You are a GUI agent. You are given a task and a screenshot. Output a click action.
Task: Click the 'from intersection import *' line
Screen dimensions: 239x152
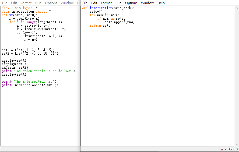tap(26, 12)
